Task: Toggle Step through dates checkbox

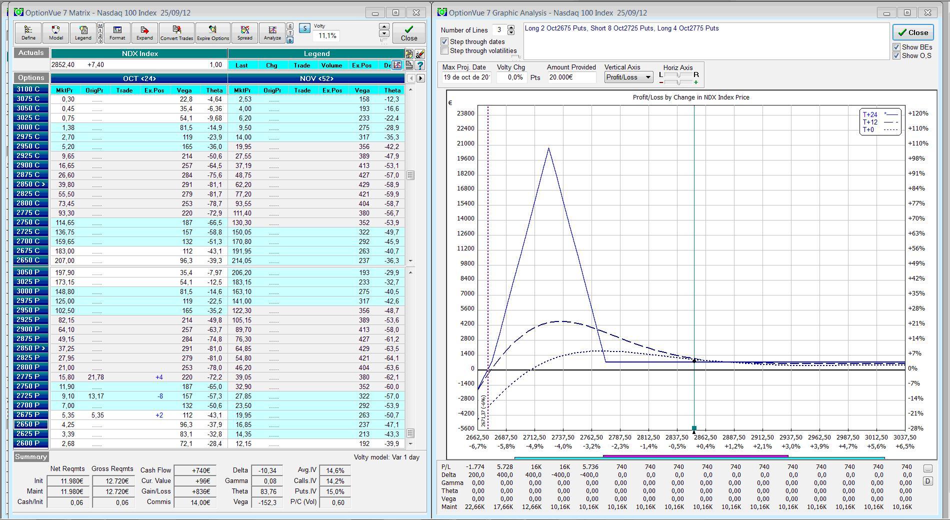Action: pos(444,41)
